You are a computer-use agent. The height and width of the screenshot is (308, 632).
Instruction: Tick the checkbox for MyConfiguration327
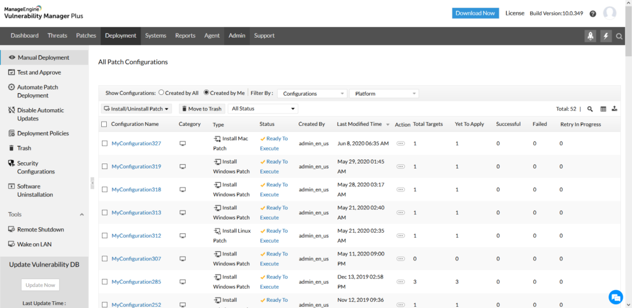(x=104, y=143)
